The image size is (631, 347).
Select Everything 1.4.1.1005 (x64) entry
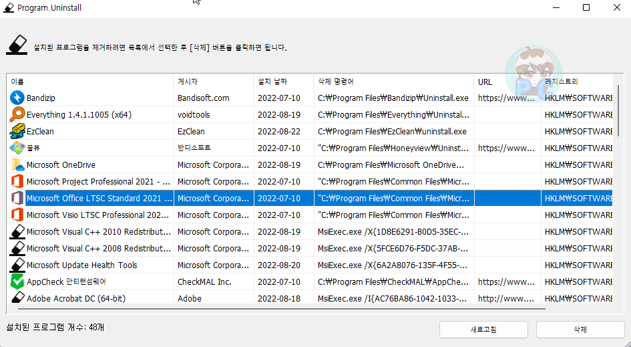pyautogui.click(x=79, y=115)
